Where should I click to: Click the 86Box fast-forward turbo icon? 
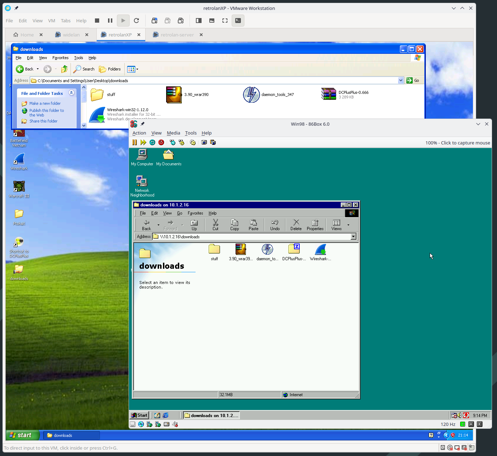point(143,142)
